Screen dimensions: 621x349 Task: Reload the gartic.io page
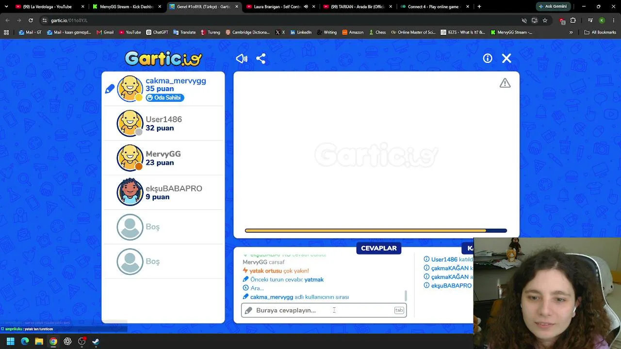31,20
